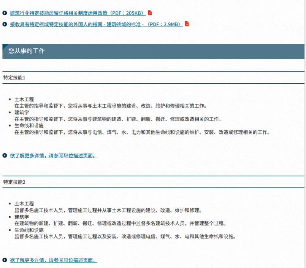
Task: Click the arrow icon before the 2.9MB PDF link
Action: point(5,24)
